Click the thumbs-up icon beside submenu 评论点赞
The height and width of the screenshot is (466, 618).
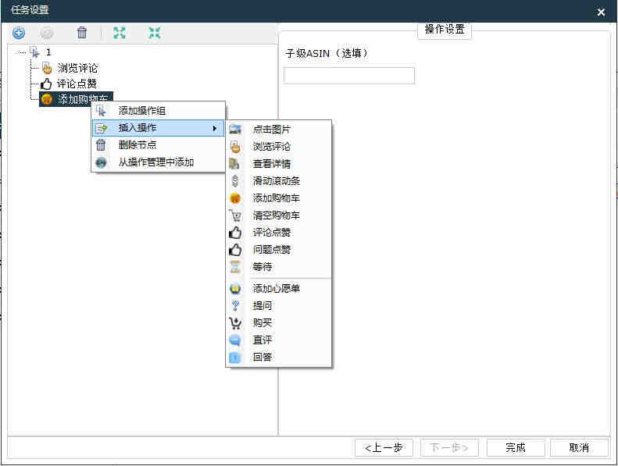pyautogui.click(x=235, y=233)
